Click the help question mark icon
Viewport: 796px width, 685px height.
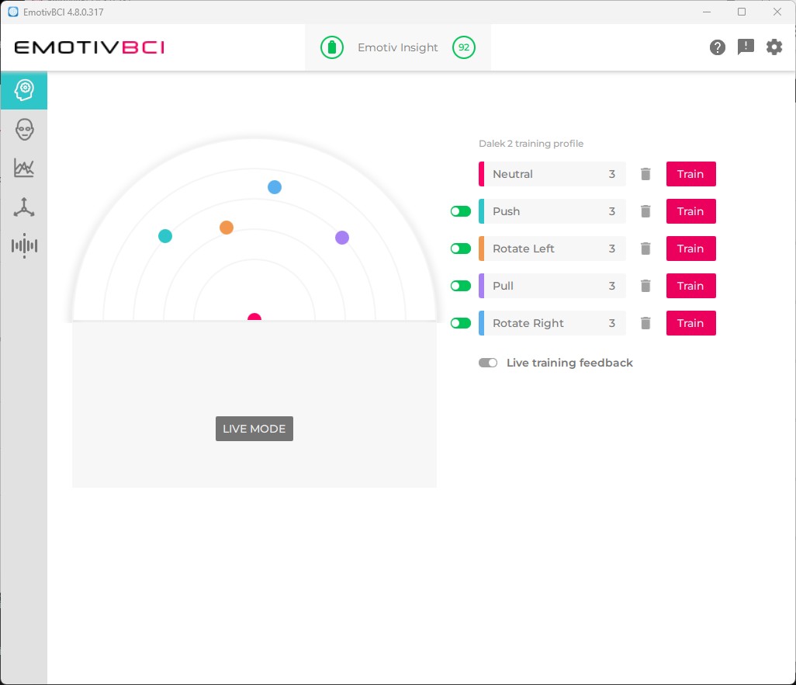pos(718,47)
